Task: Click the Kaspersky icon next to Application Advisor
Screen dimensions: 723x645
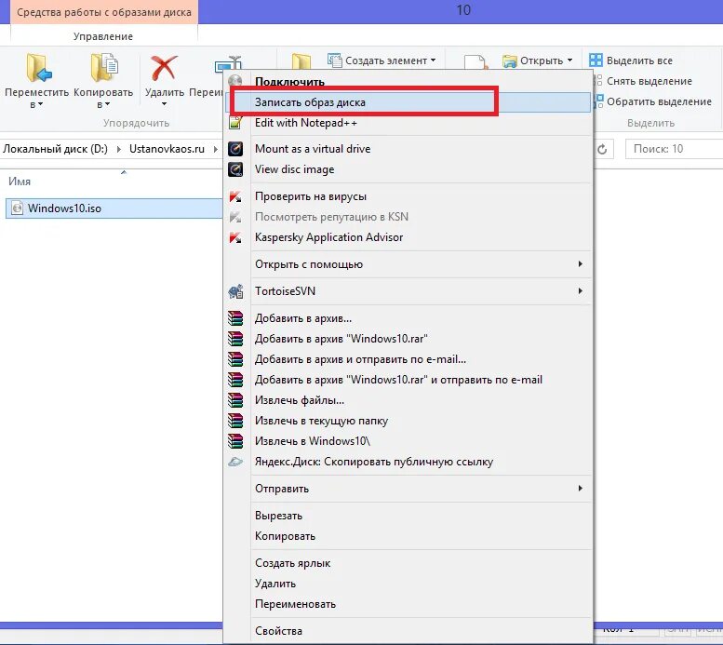Action: [235, 237]
